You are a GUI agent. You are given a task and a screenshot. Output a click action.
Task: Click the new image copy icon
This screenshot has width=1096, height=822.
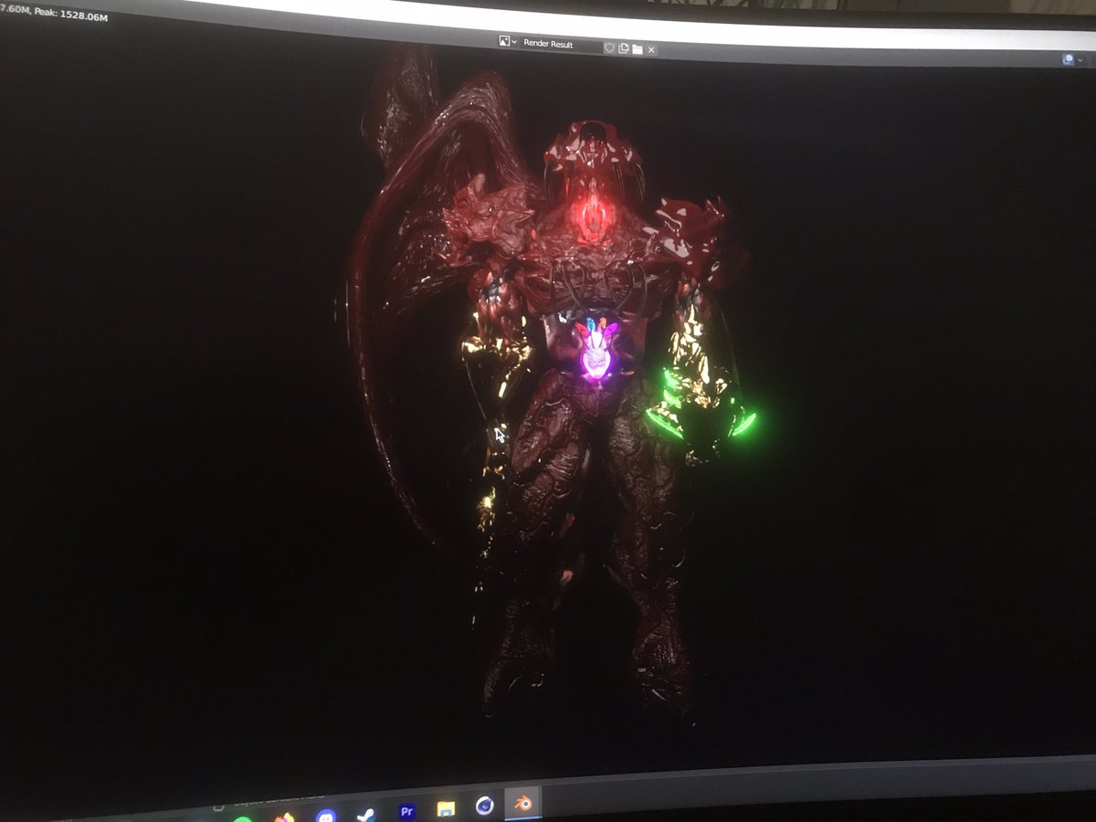(x=623, y=47)
